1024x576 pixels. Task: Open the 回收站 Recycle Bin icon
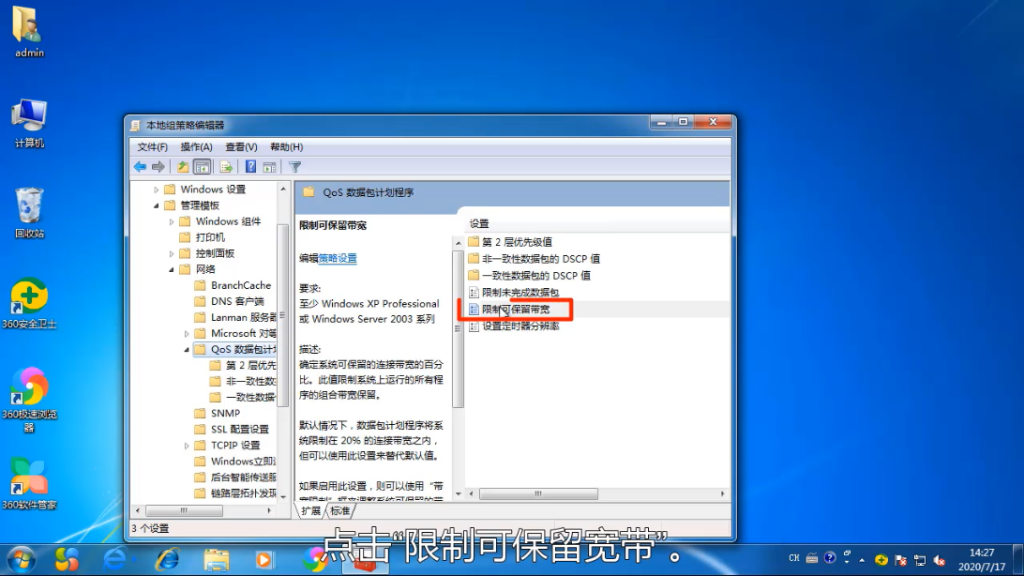(29, 212)
